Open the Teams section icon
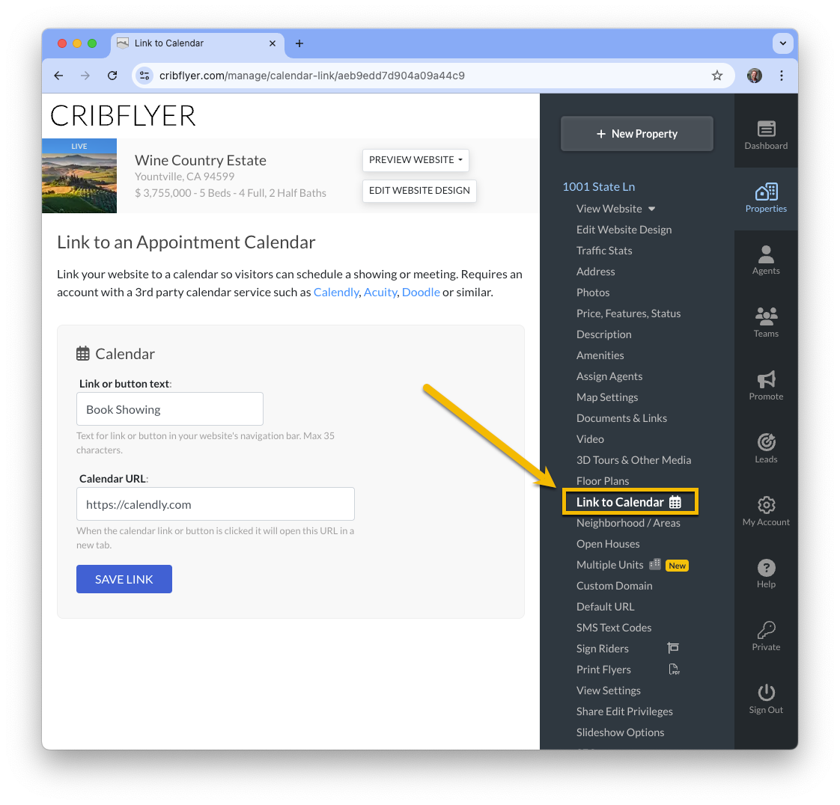The width and height of the screenshot is (840, 805). (766, 316)
